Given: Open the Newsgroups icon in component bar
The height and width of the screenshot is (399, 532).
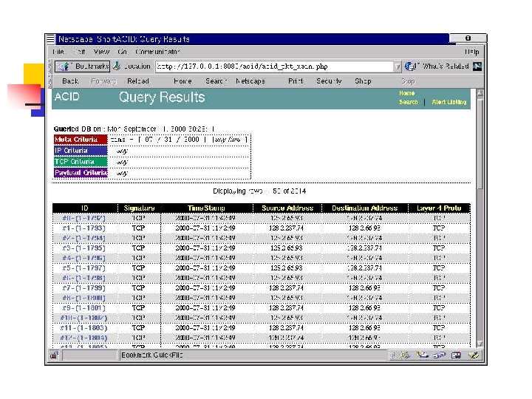Looking at the screenshot, I should (x=439, y=355).
